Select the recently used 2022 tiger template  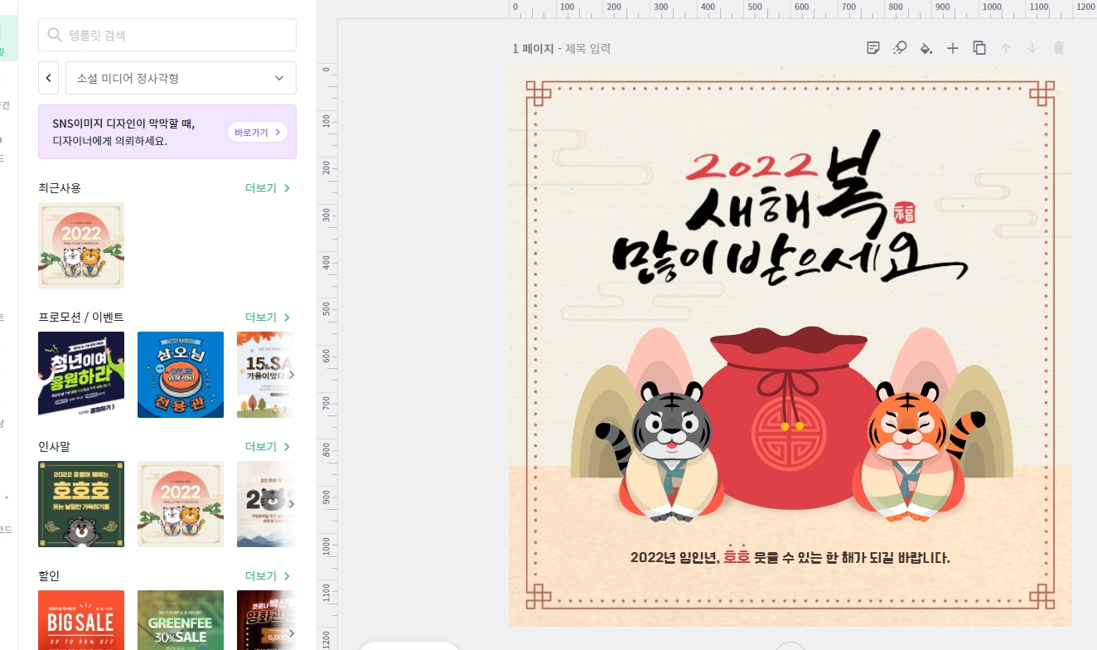pos(81,245)
